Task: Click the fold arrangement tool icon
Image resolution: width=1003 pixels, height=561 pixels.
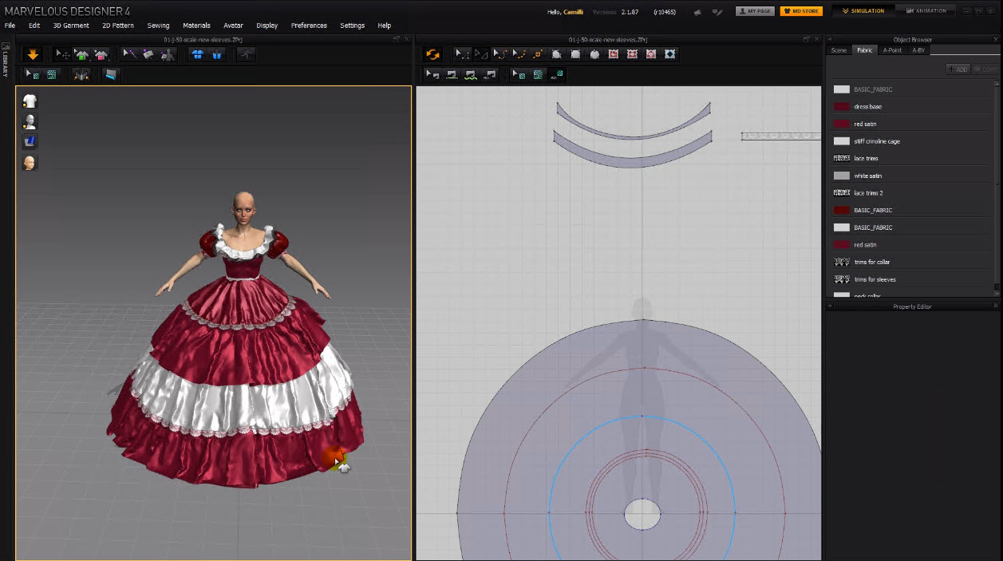Action: pos(148,54)
